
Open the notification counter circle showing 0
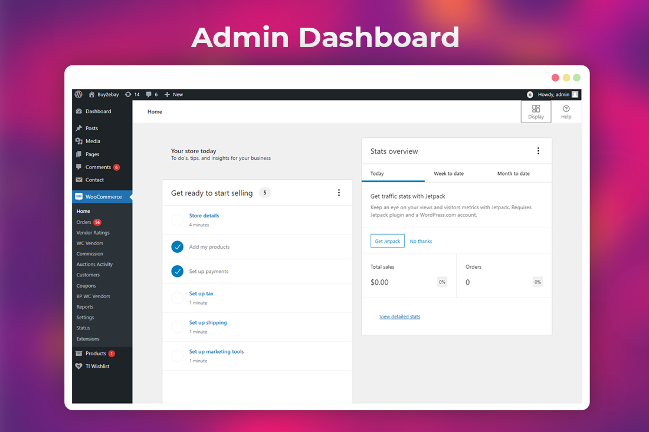530,95
